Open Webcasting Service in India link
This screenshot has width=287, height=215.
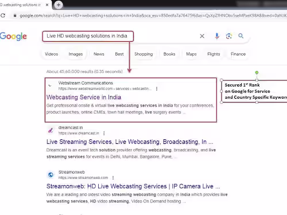[x=84, y=97]
